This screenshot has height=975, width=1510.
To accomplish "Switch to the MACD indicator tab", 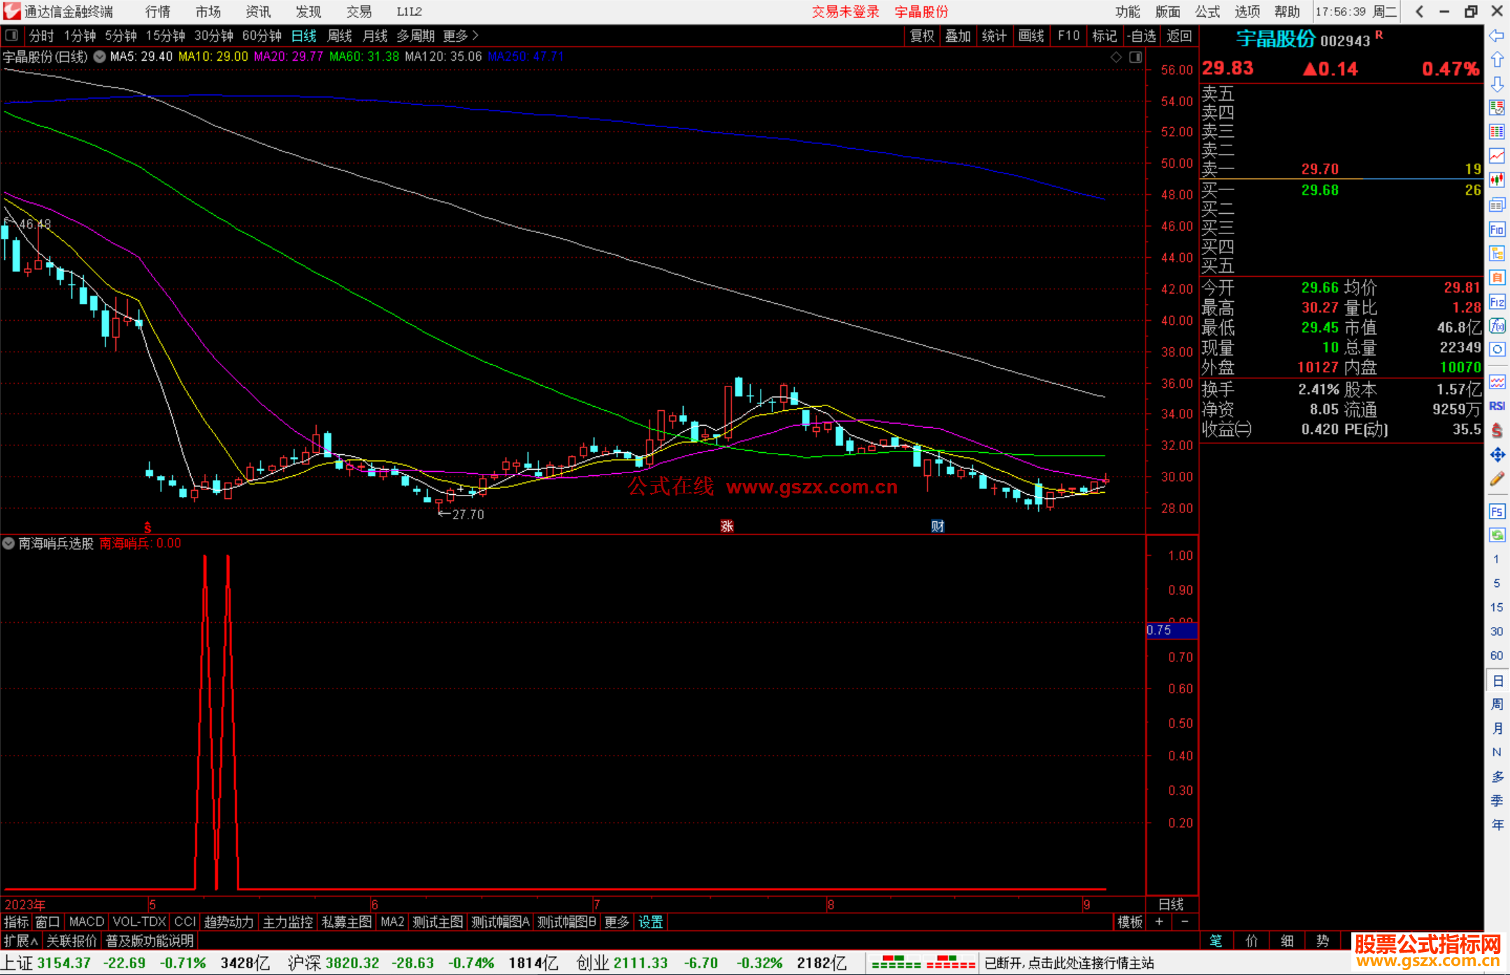I will (86, 922).
